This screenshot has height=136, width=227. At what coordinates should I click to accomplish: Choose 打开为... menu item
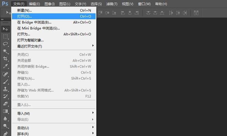click(54, 34)
